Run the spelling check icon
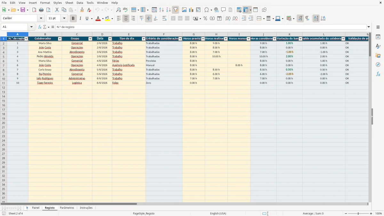 click(125, 10)
